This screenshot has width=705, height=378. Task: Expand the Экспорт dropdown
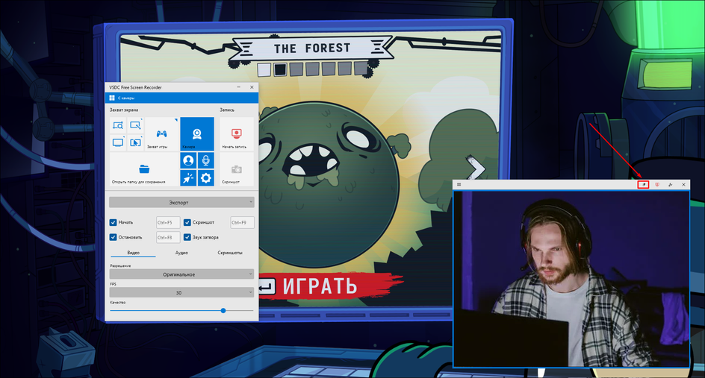click(181, 202)
